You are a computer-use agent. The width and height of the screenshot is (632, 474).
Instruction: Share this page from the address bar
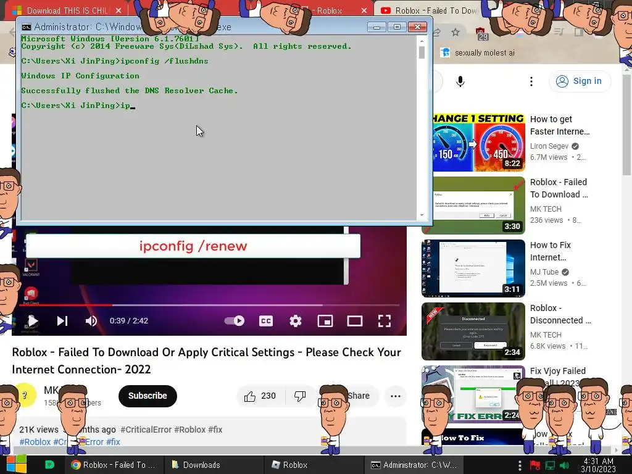[437, 32]
